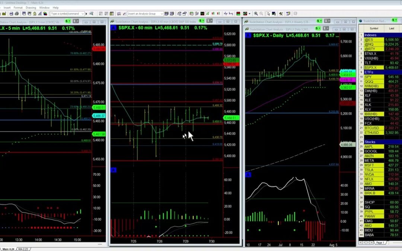Select the NVDA row in the Stocks list

point(379,174)
